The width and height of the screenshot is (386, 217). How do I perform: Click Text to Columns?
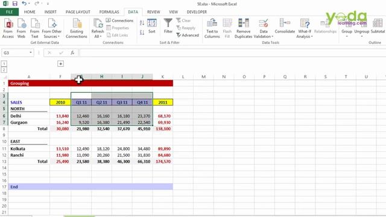pyautogui.click(x=212, y=28)
